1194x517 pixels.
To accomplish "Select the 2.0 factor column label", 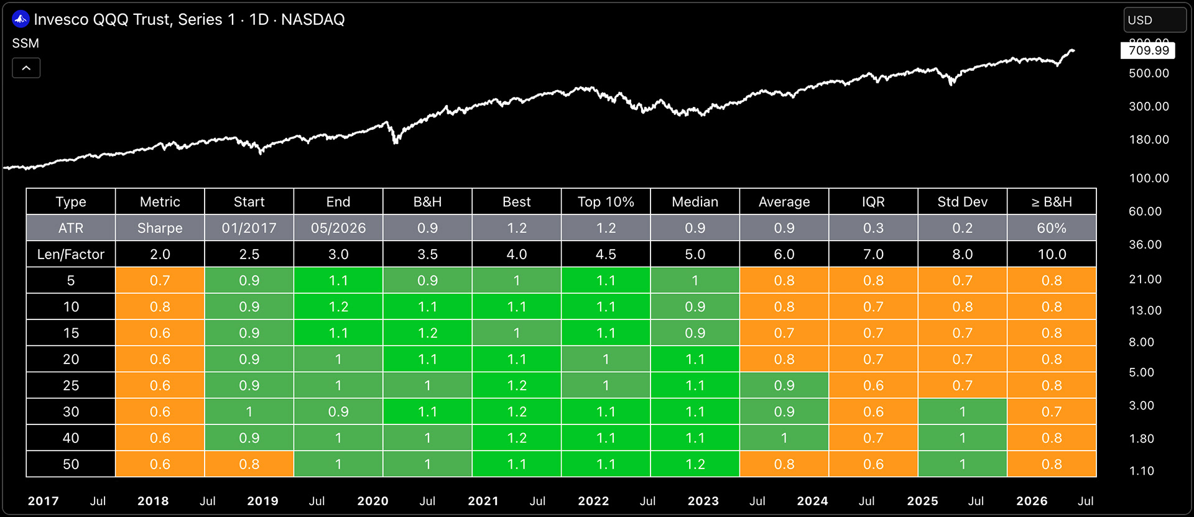I will click(x=160, y=254).
